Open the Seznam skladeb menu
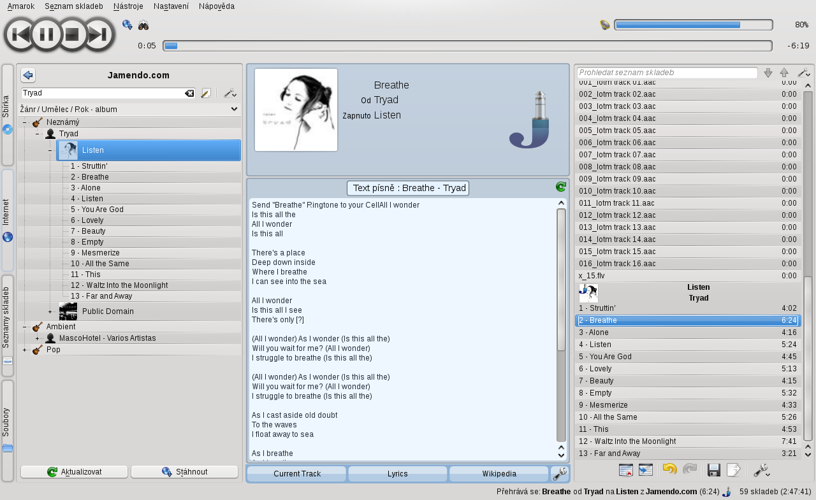Image resolution: width=816 pixels, height=500 pixels. tap(74, 6)
